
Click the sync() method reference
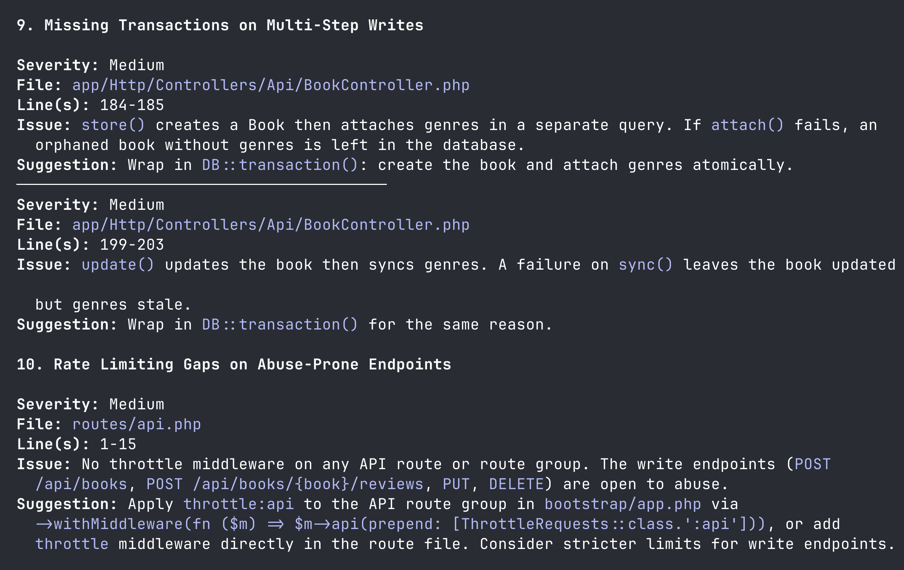tap(646, 265)
